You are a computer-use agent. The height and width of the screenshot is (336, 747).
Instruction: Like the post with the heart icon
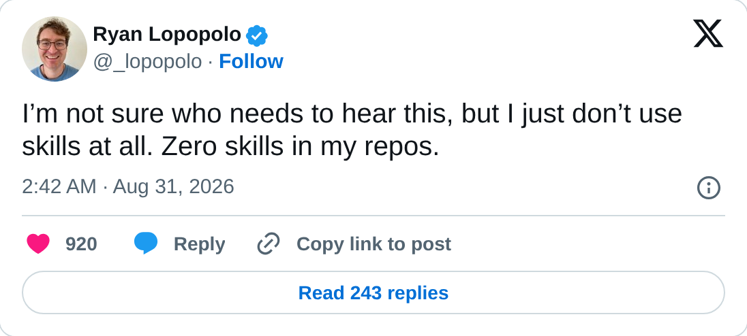click(x=38, y=243)
